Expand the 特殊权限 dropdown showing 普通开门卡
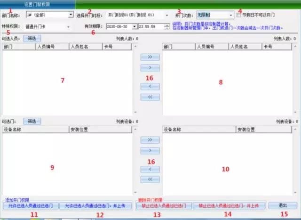 click(x=69, y=27)
